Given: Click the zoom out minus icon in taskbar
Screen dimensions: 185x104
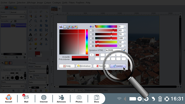Looking at the screenshot, I should point(139,99).
